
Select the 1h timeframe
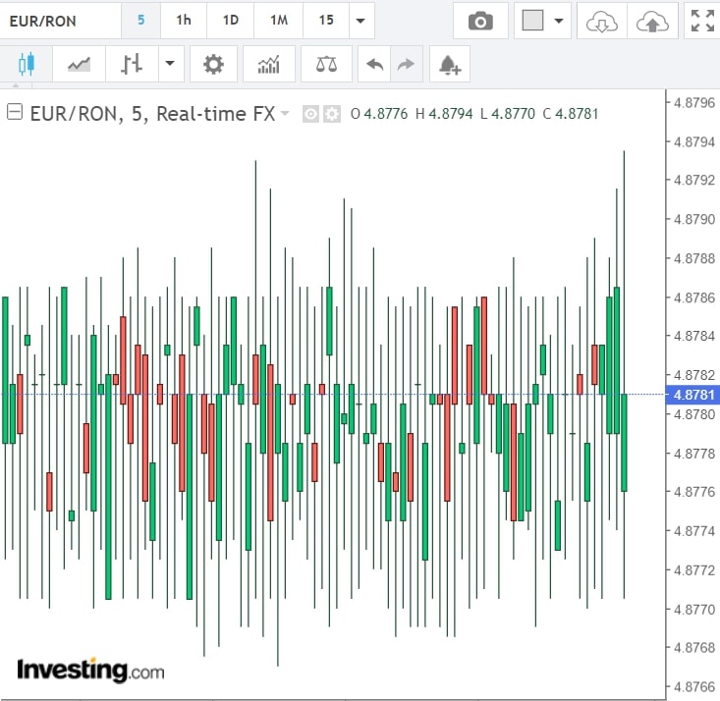click(x=184, y=21)
